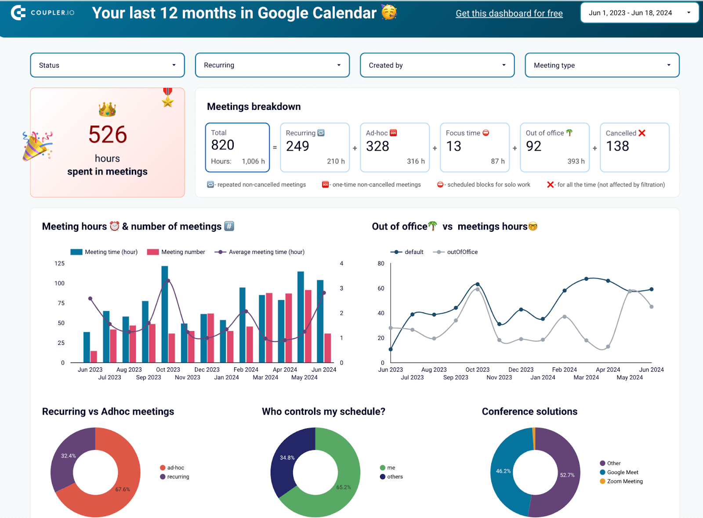Click the recurring icon in the legend note
This screenshot has height=518, width=703.
[210, 185]
